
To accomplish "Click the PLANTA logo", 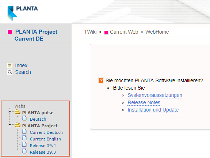I will coord(23,13).
